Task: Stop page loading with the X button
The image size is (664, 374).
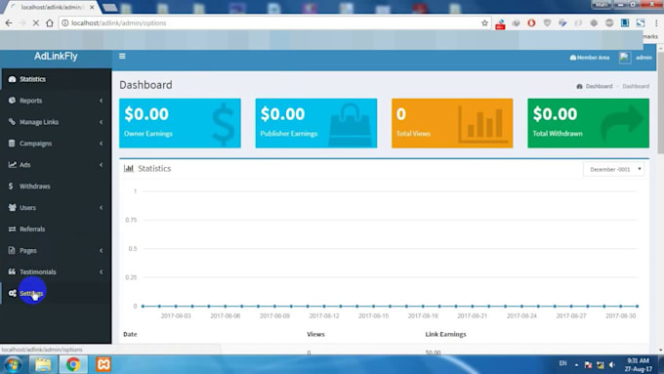Action: pos(36,22)
